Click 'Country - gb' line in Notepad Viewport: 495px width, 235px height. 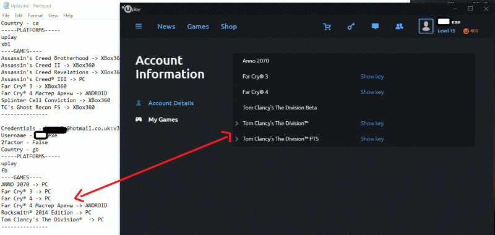coord(20,150)
